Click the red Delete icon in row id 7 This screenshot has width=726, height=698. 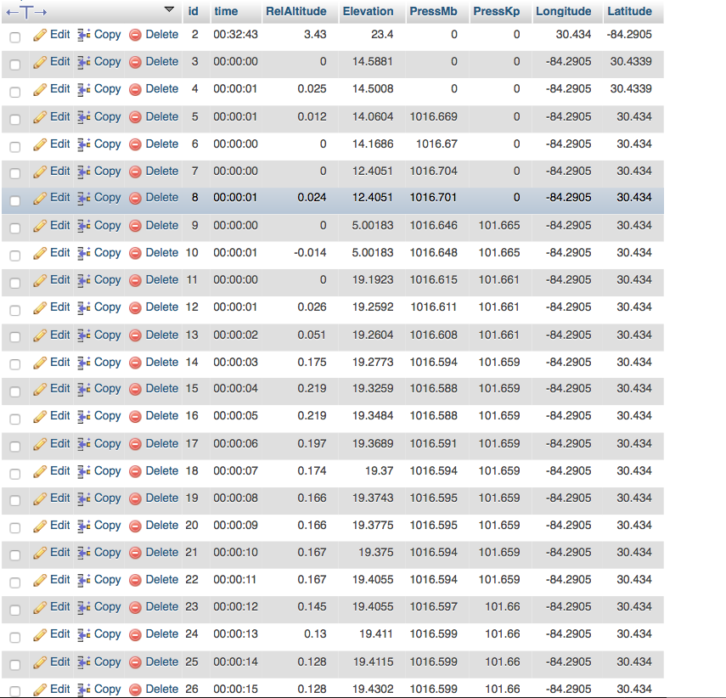[135, 172]
